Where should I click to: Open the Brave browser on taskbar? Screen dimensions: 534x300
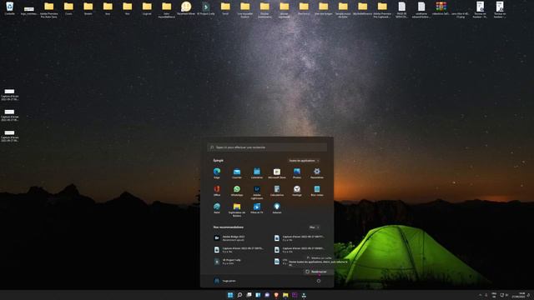coord(276,295)
